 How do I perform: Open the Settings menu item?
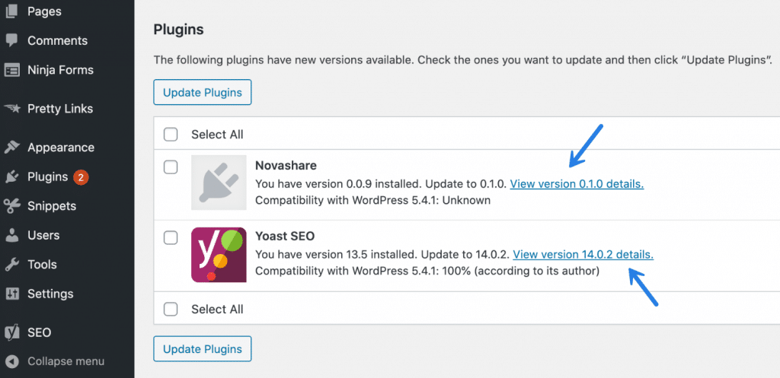tap(50, 294)
